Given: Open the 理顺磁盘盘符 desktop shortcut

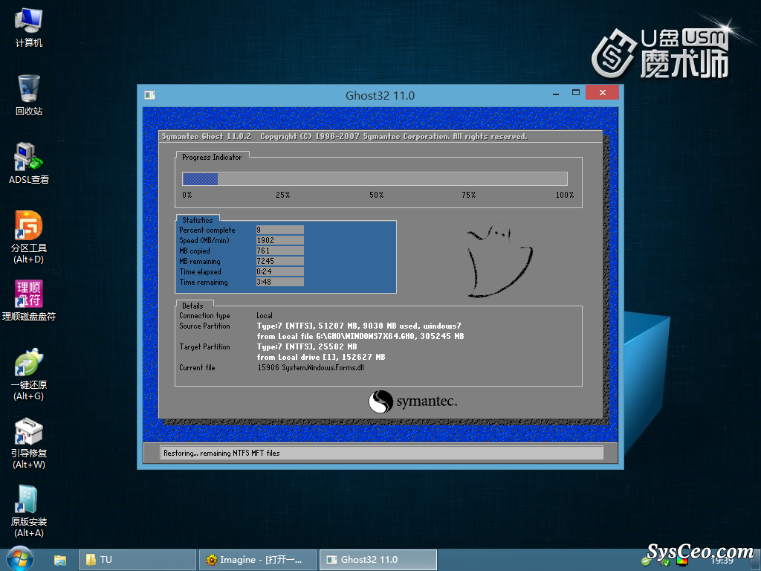Looking at the screenshot, I should click(x=29, y=300).
